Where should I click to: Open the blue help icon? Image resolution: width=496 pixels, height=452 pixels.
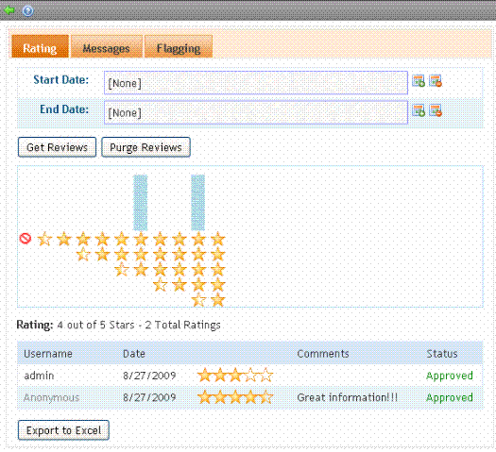tap(27, 10)
